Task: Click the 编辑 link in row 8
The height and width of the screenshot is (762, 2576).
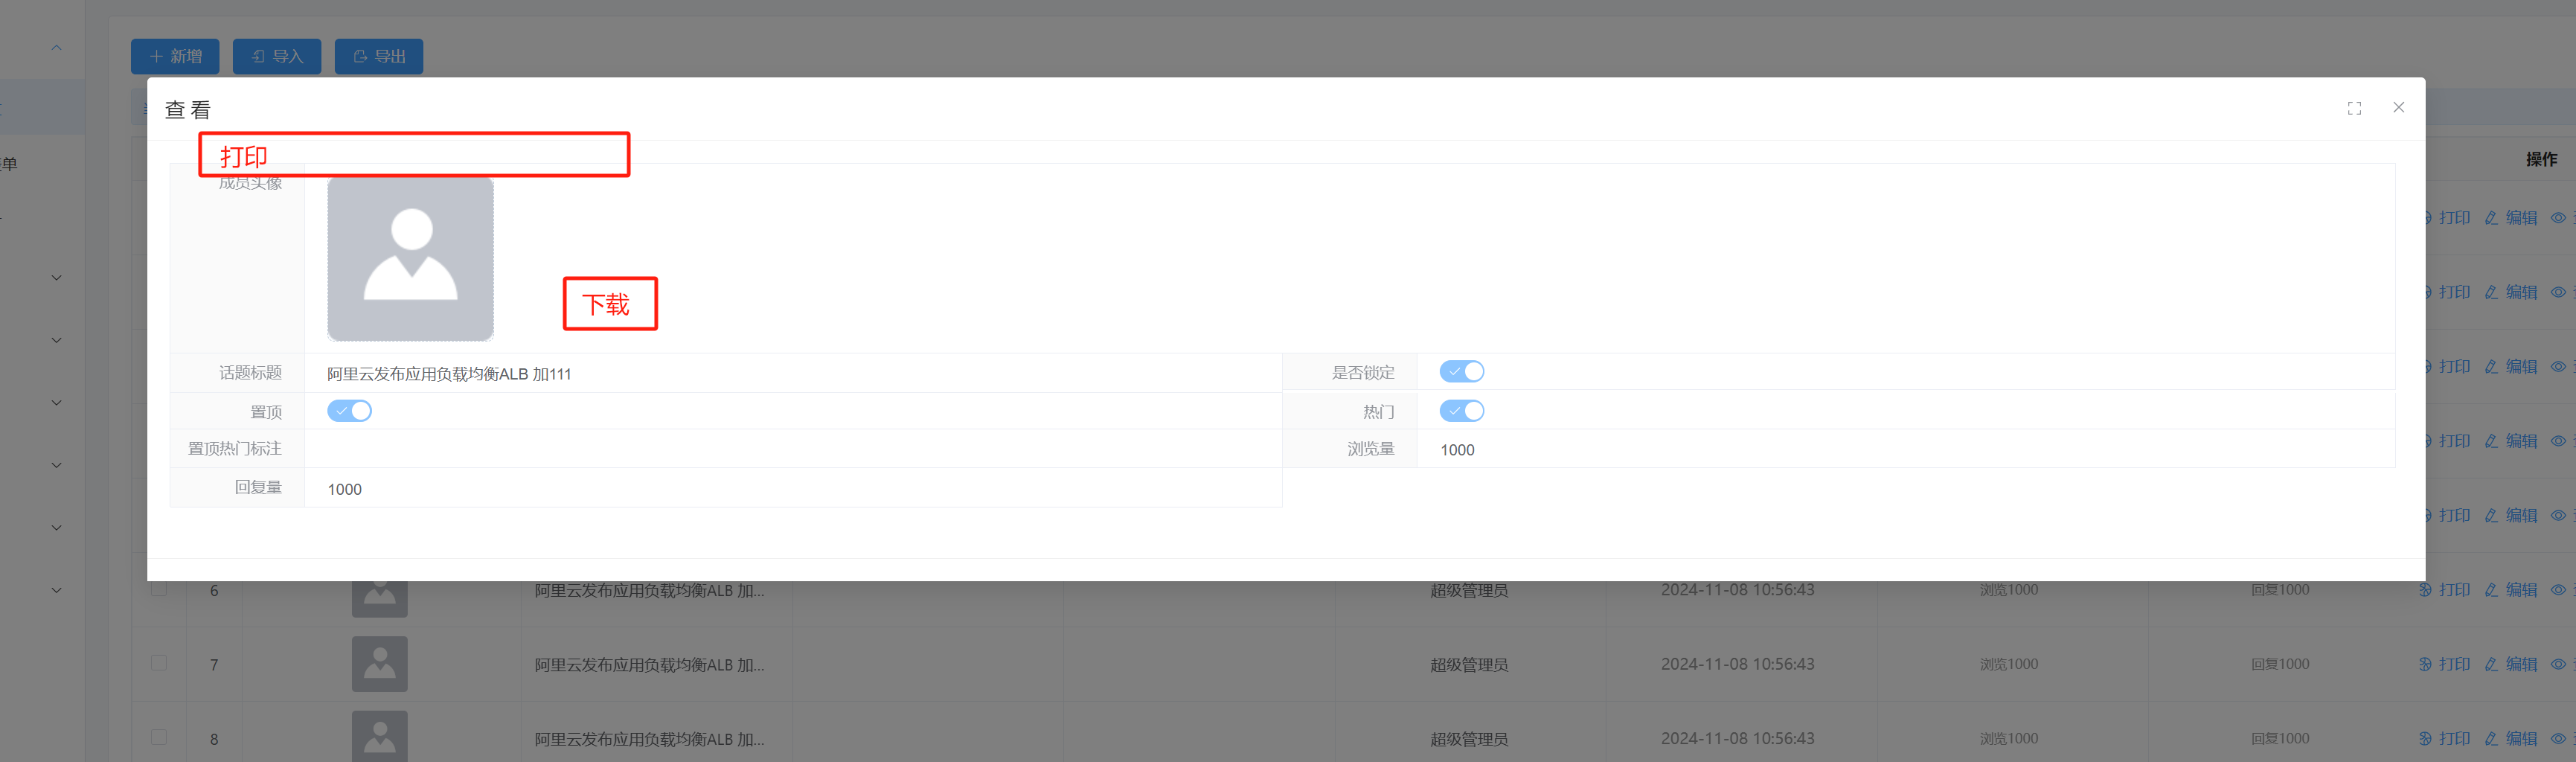Action: tap(2521, 739)
